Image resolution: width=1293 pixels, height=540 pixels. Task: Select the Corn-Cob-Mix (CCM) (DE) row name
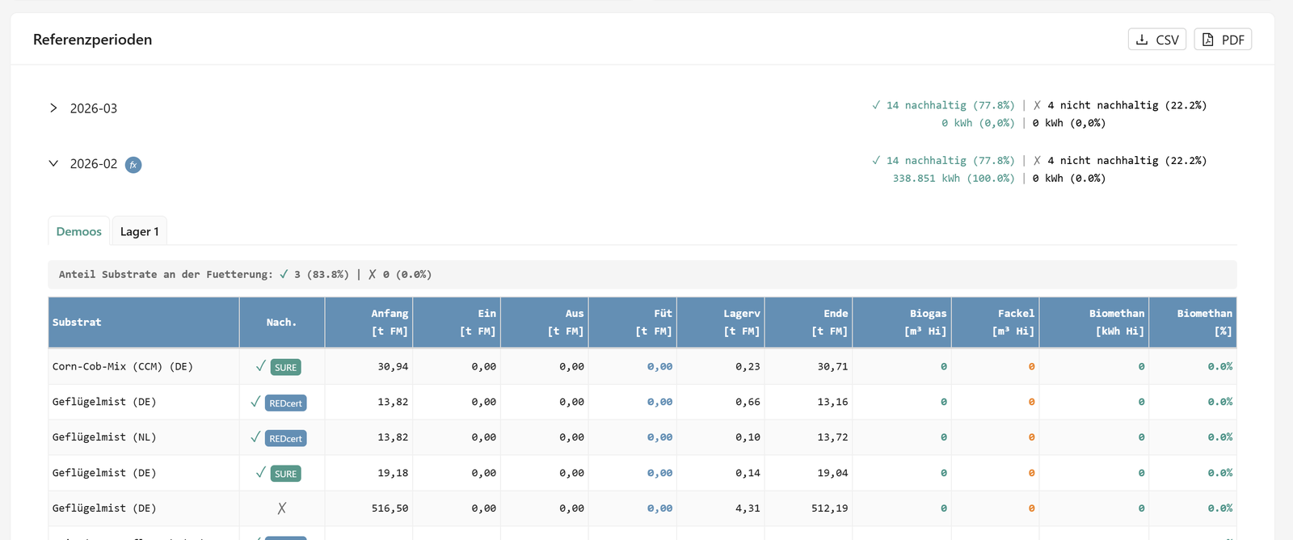pos(123,366)
